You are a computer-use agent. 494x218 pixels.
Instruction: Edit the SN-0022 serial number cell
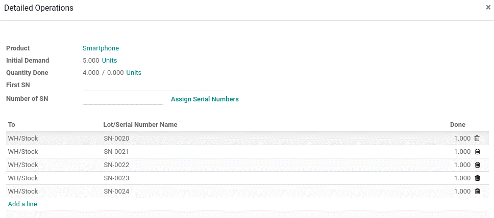click(116, 165)
